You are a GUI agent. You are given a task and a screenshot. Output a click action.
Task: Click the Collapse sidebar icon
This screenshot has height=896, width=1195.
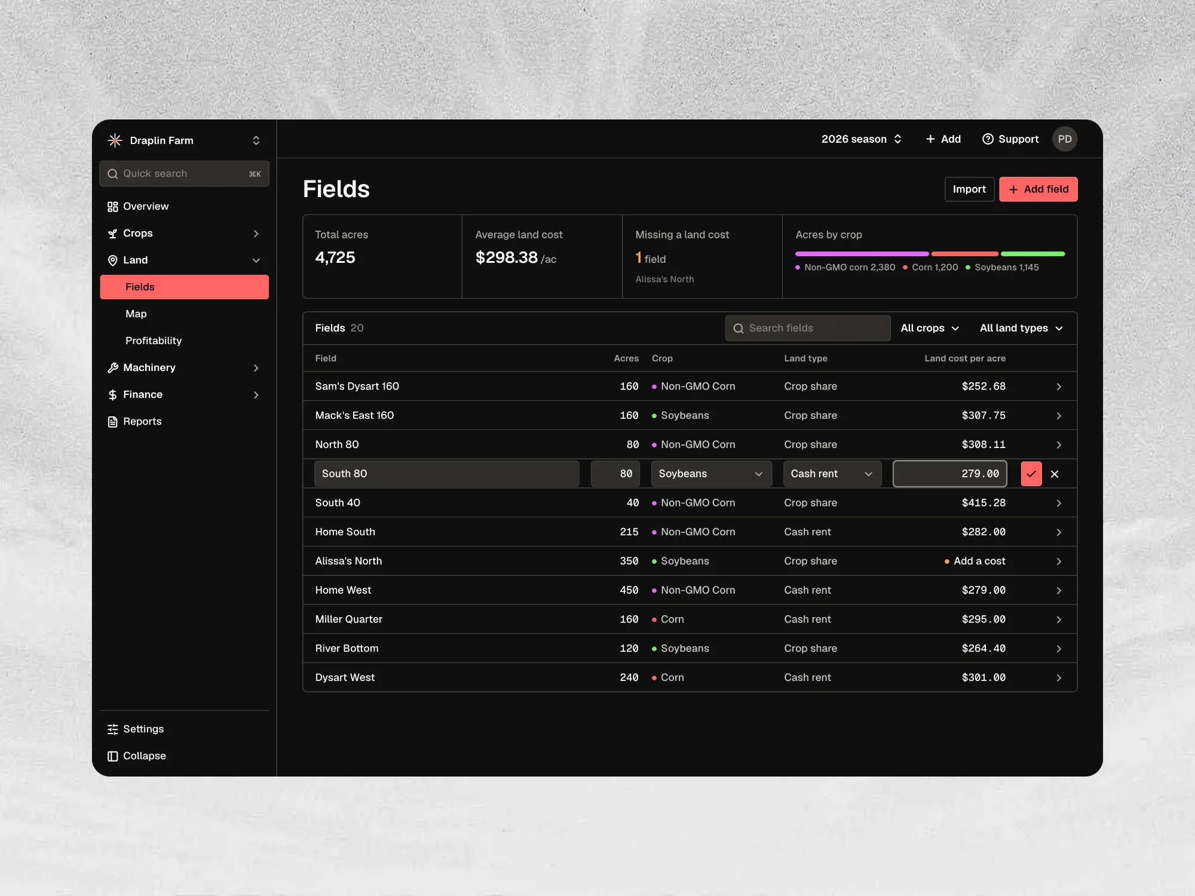[112, 756]
